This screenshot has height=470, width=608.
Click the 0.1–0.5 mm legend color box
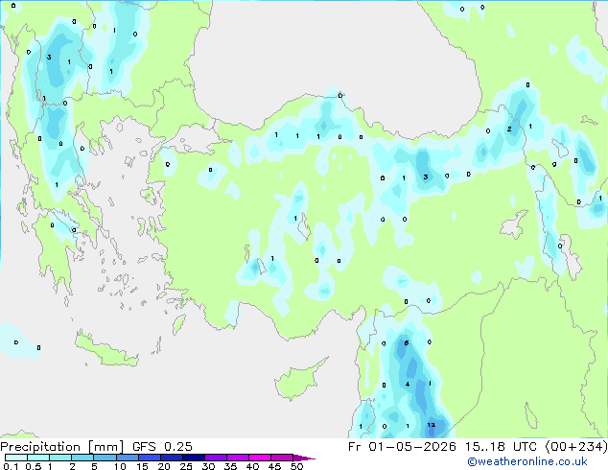[x=16, y=458]
